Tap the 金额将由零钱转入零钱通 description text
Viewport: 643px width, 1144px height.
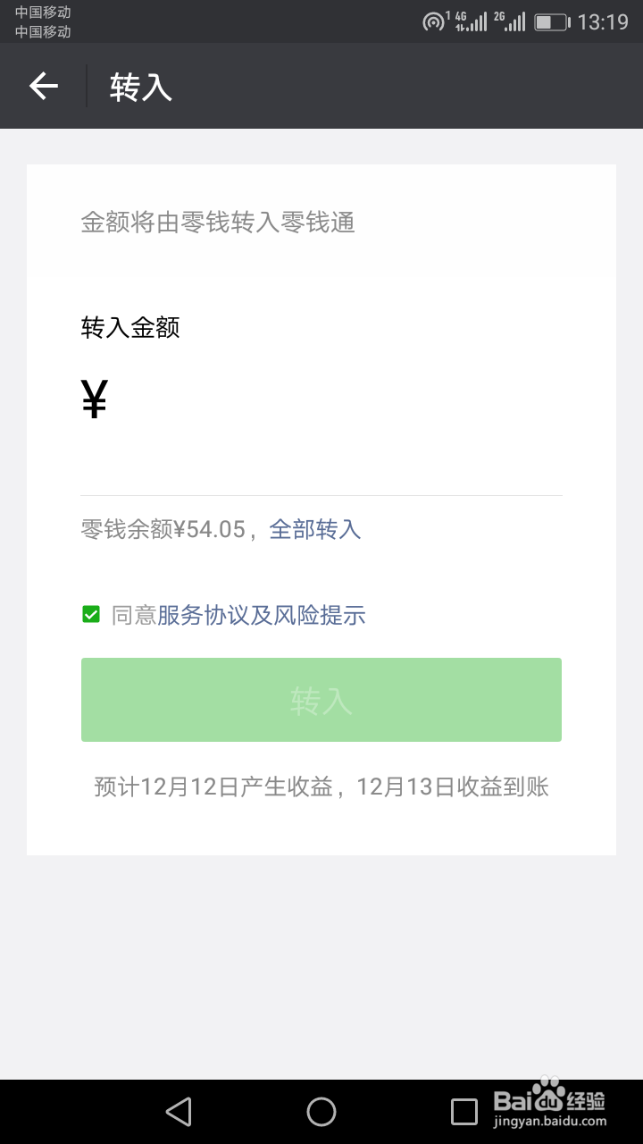218,222
